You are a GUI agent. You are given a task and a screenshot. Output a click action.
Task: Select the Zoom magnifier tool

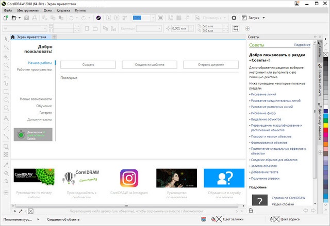click(6, 65)
